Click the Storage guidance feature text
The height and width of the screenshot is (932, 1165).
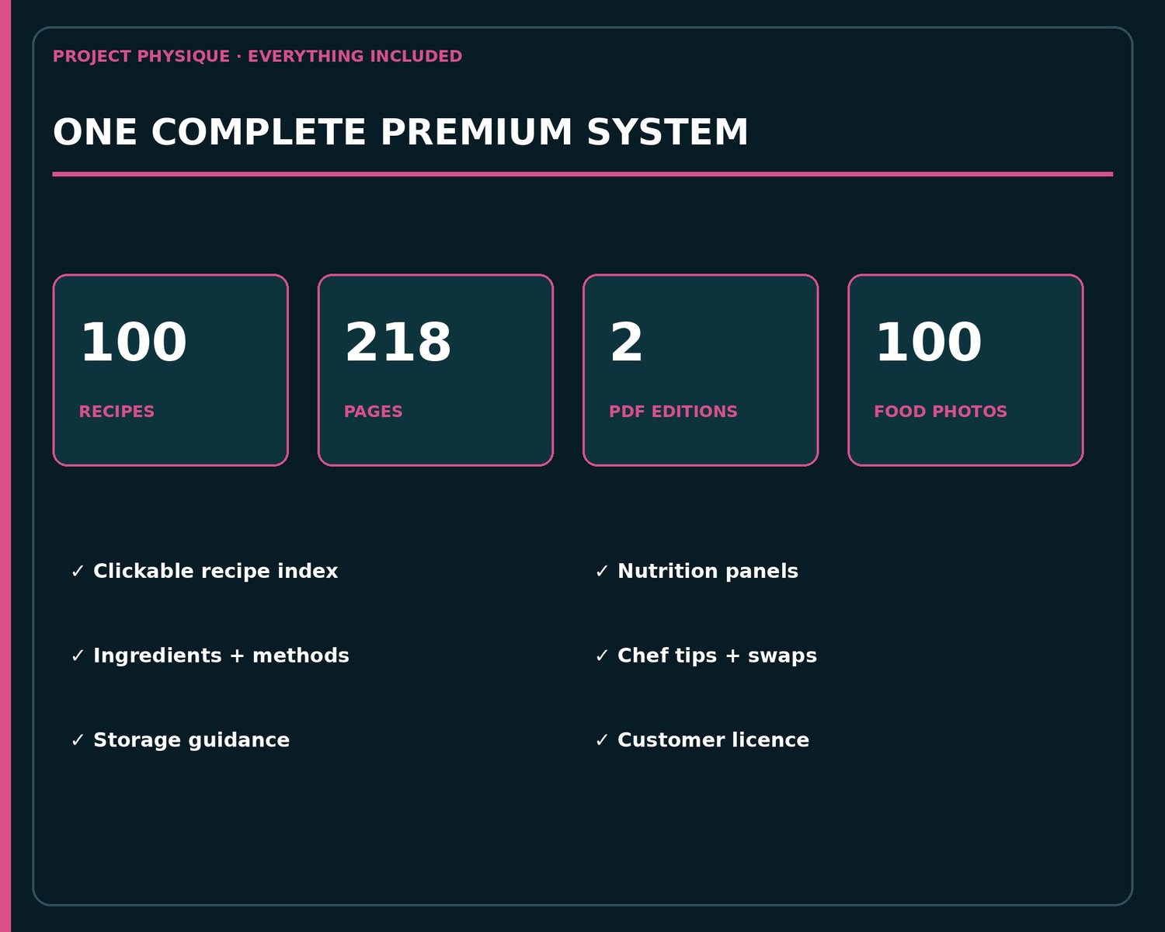[x=192, y=741]
